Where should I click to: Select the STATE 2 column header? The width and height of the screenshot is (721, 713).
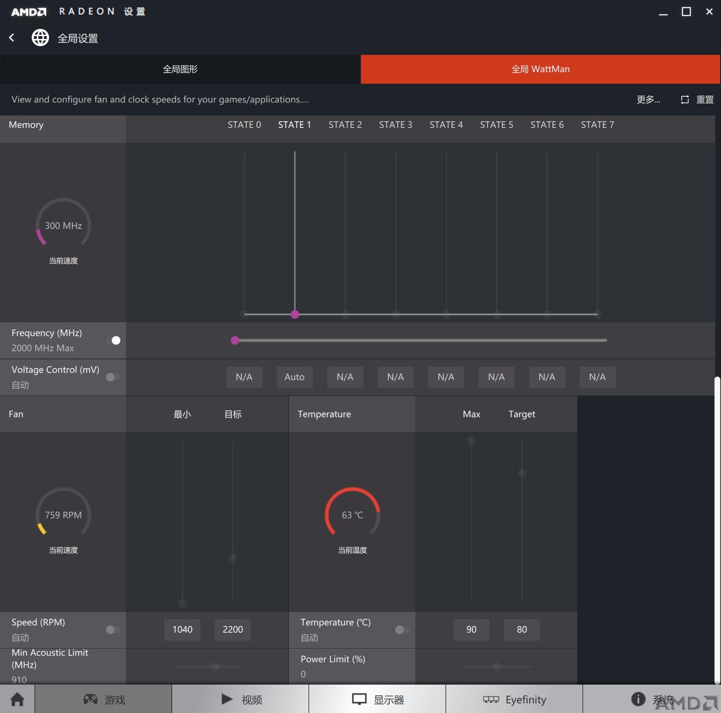[345, 125]
